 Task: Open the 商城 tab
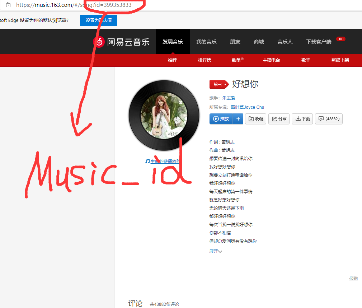259,42
